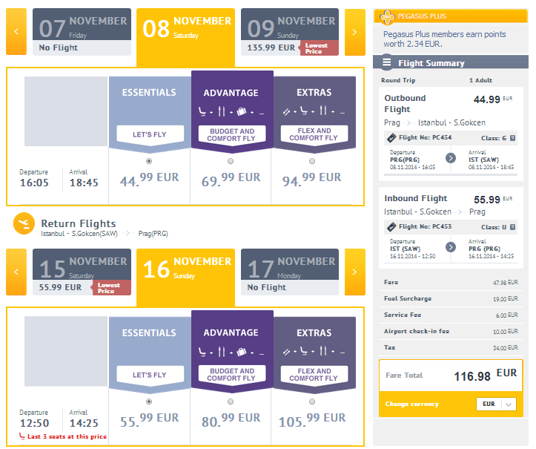Click seat icon in return Advantage package
Image resolution: width=536 pixels, height=449 pixels.
(x=202, y=352)
